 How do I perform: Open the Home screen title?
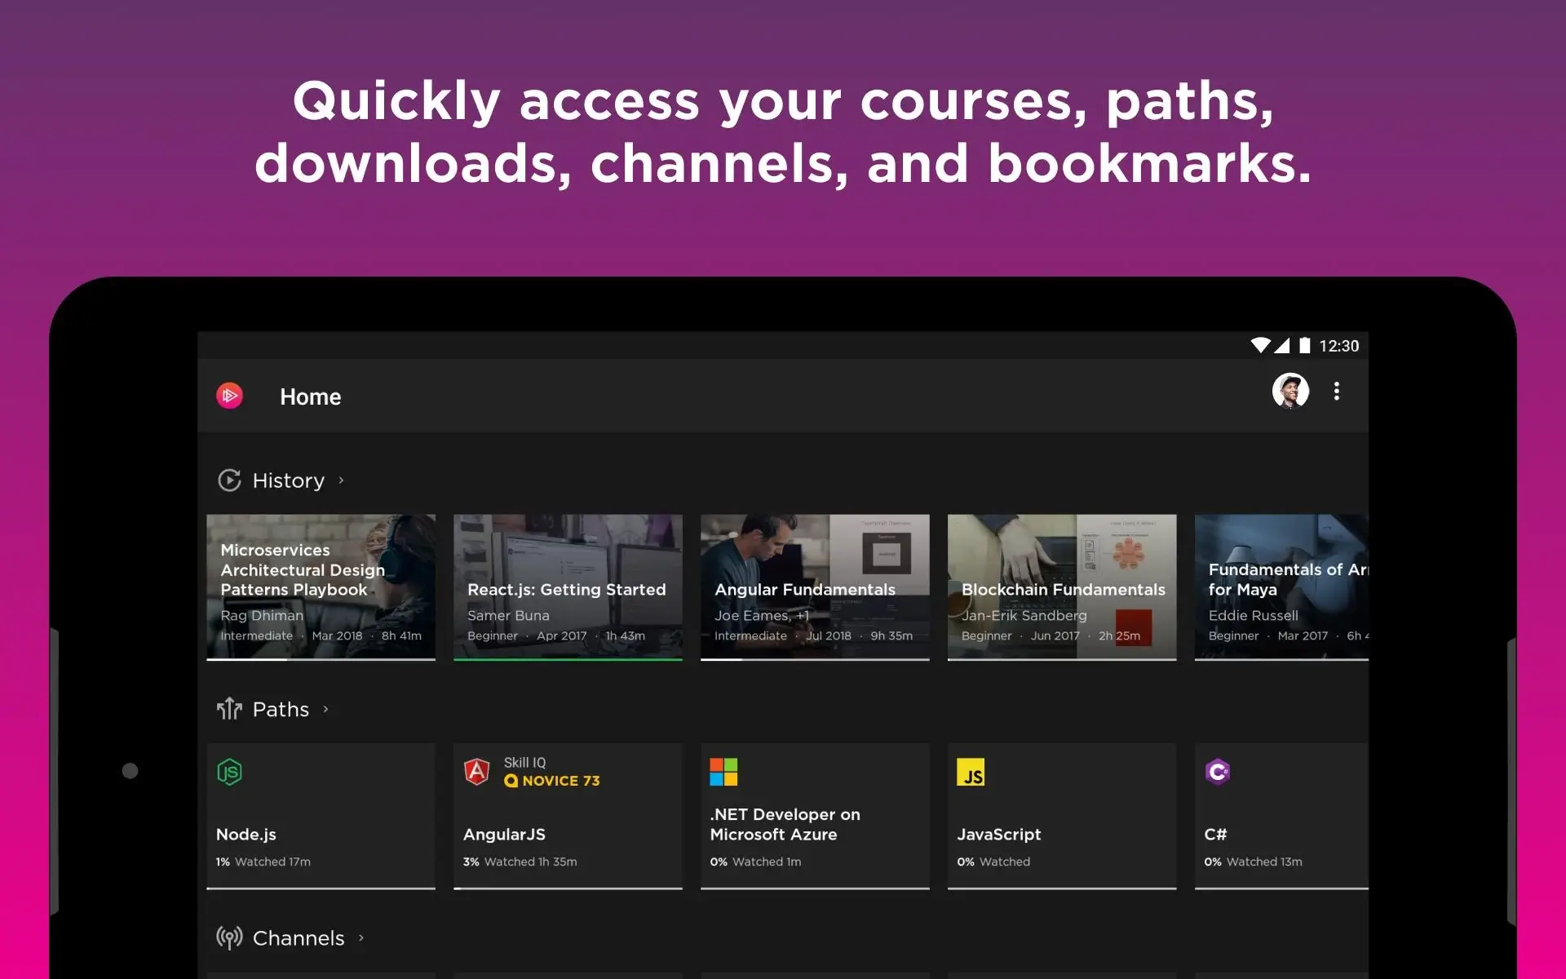(310, 396)
